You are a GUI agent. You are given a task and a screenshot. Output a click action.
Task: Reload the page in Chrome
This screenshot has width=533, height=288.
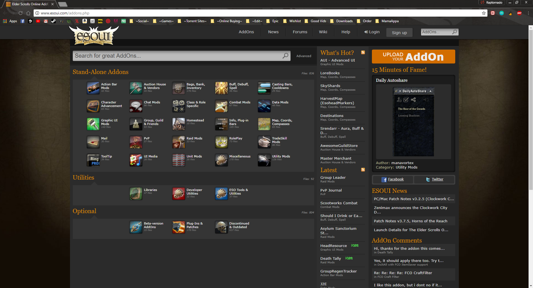21,13
